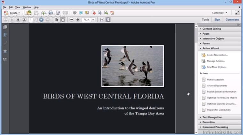This screenshot has height=135, width=243.
Task: Open the Page Thumbnails side panel
Action: 5,27
